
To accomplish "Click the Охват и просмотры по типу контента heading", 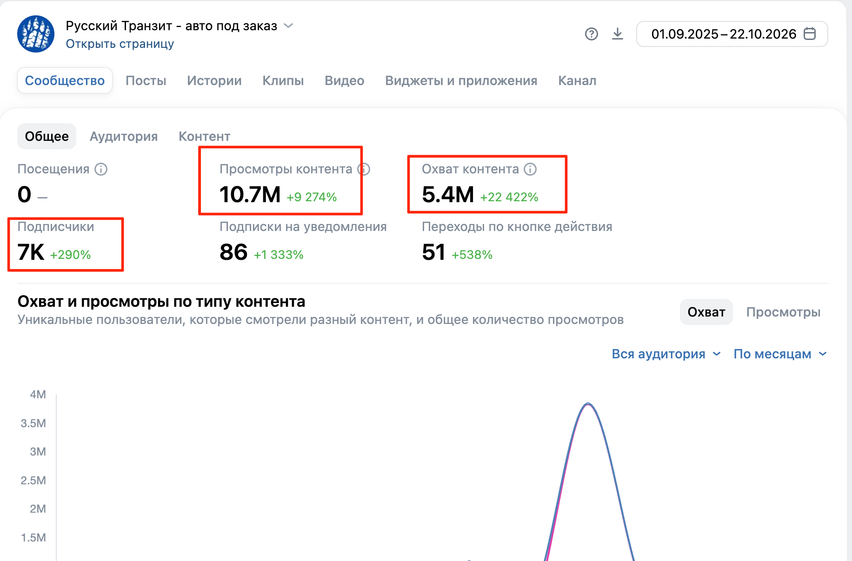I will pyautogui.click(x=161, y=301).
